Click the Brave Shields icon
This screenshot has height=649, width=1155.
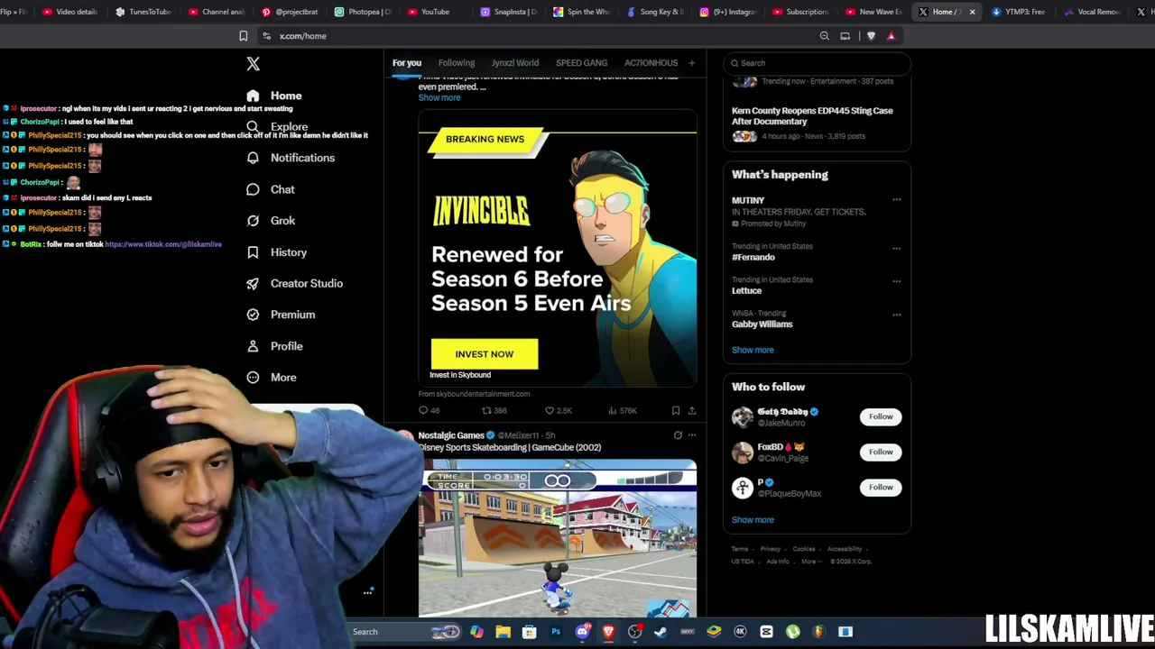[x=871, y=36]
